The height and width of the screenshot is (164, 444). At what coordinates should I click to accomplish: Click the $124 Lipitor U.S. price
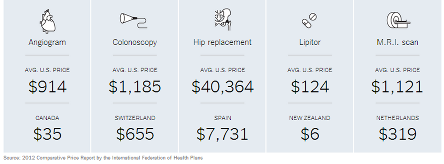tap(310, 87)
